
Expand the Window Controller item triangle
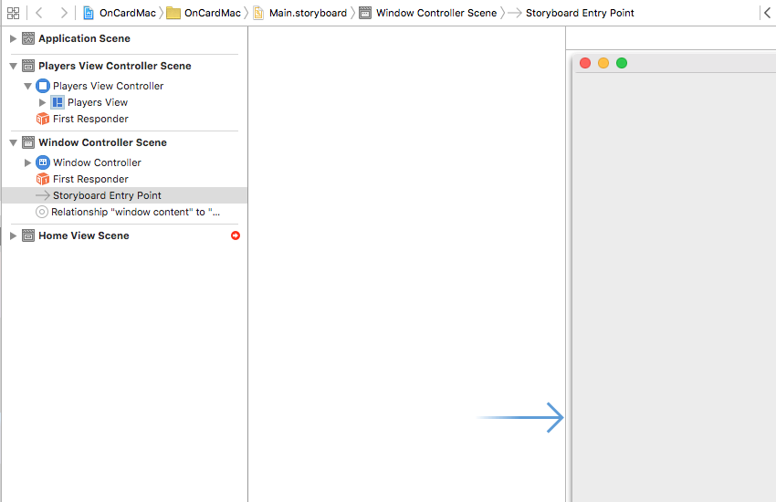pos(27,162)
